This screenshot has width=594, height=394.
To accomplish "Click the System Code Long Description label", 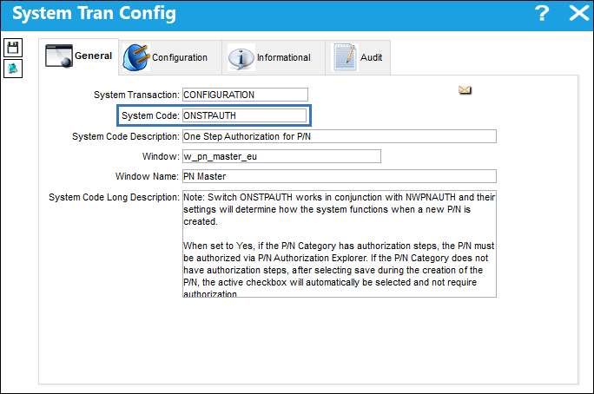I will (114, 197).
